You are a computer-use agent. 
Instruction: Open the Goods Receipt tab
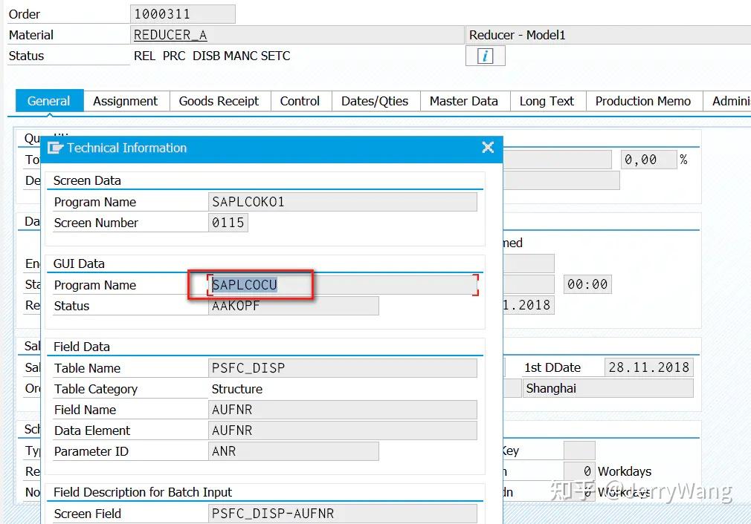(x=219, y=101)
